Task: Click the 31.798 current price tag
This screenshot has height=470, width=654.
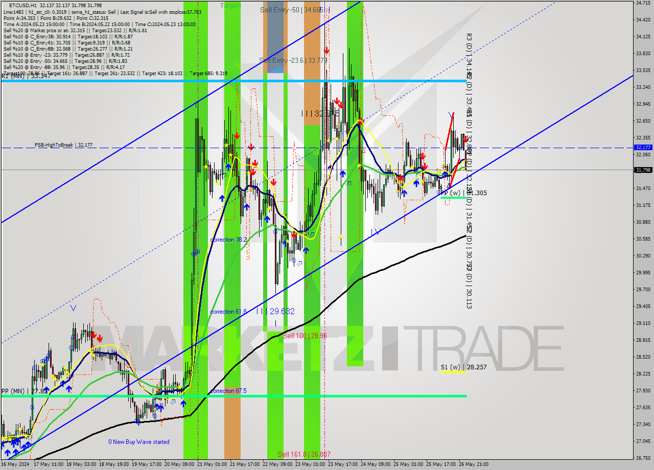Action: [x=643, y=170]
